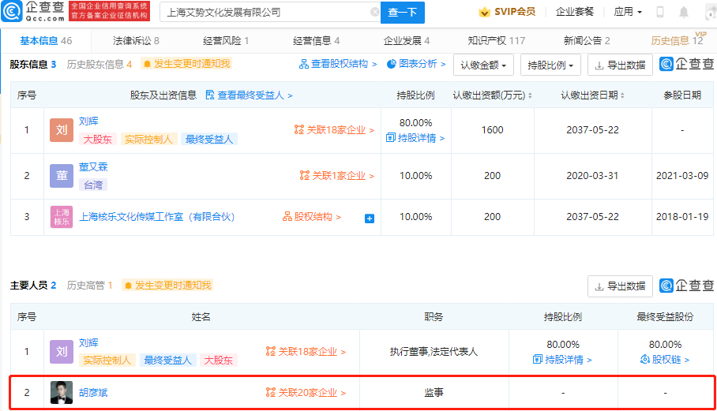Open 查看股权结构 link
The image size is (717, 411).
(338, 64)
